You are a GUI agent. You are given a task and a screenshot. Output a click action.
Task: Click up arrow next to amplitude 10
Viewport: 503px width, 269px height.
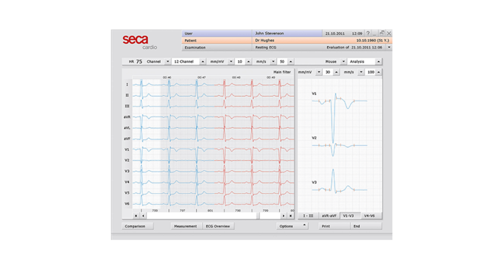(248, 61)
